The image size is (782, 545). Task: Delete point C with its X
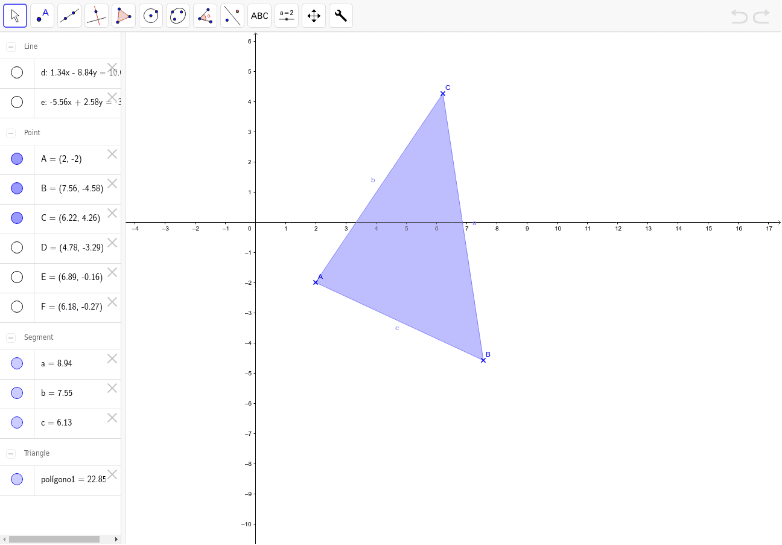[x=112, y=212]
